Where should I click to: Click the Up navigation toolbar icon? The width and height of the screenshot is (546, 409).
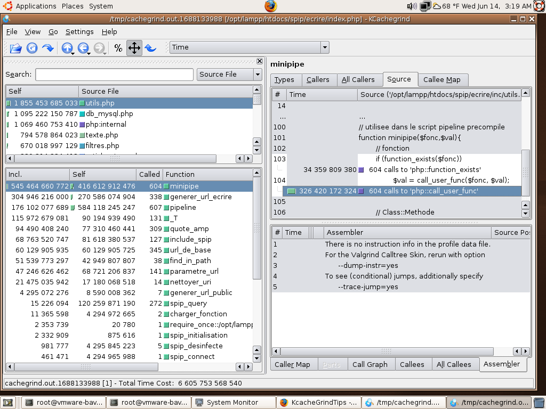point(67,48)
